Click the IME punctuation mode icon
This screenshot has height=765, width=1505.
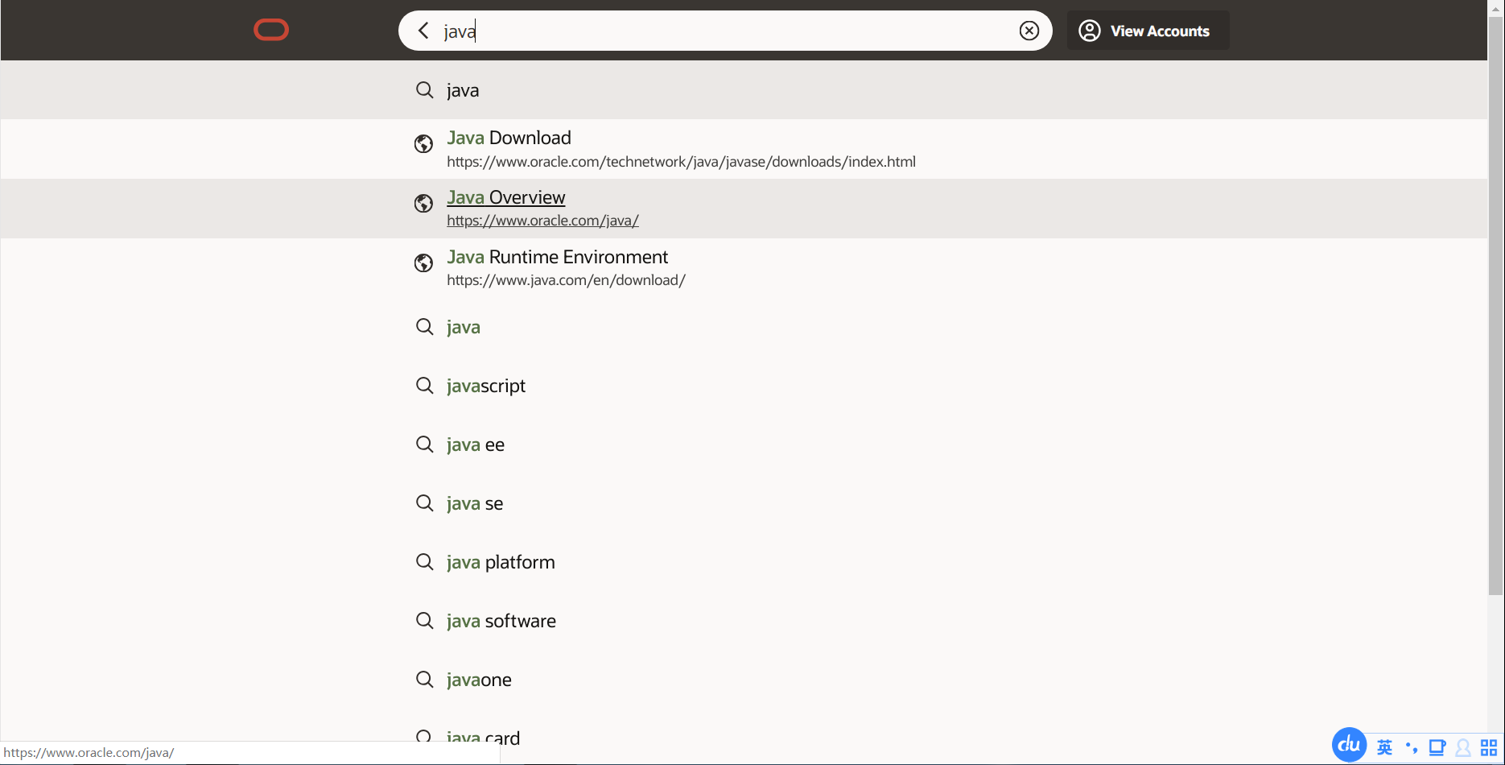coord(1411,747)
